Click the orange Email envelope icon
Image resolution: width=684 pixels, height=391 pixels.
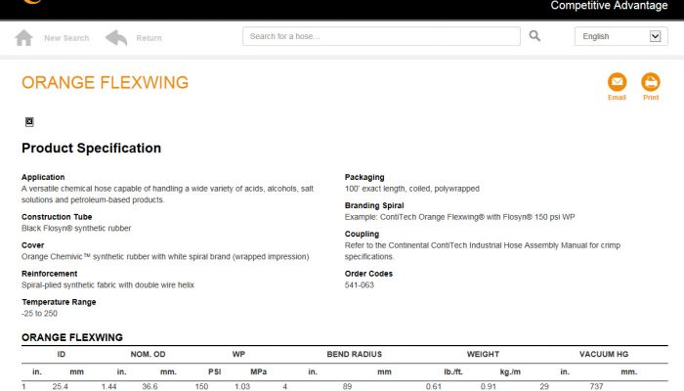(617, 81)
